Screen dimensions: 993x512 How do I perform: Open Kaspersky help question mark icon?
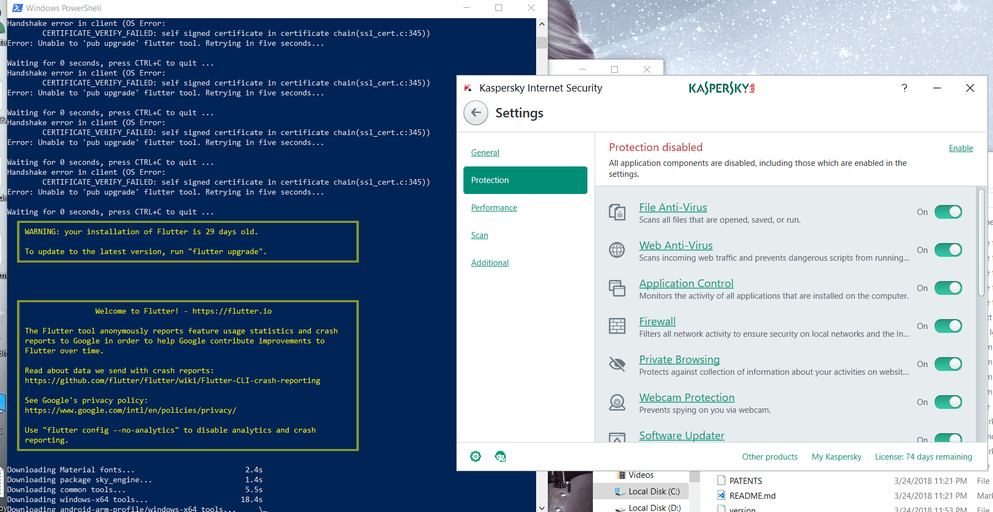point(904,88)
